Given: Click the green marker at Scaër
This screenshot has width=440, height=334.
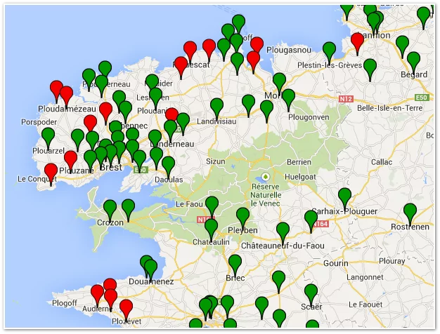Looking at the screenshot, I should [311, 295].
